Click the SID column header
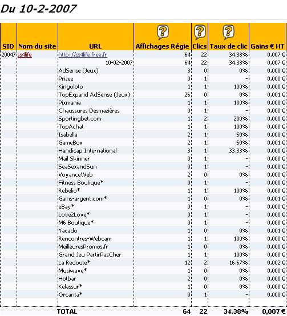 (8, 46)
